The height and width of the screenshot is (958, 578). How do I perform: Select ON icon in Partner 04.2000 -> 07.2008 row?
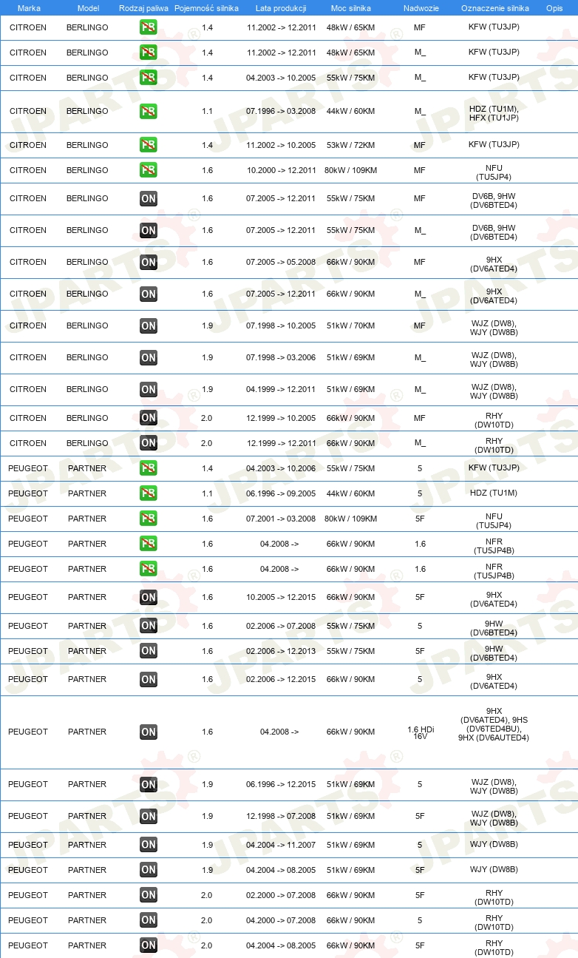click(149, 920)
